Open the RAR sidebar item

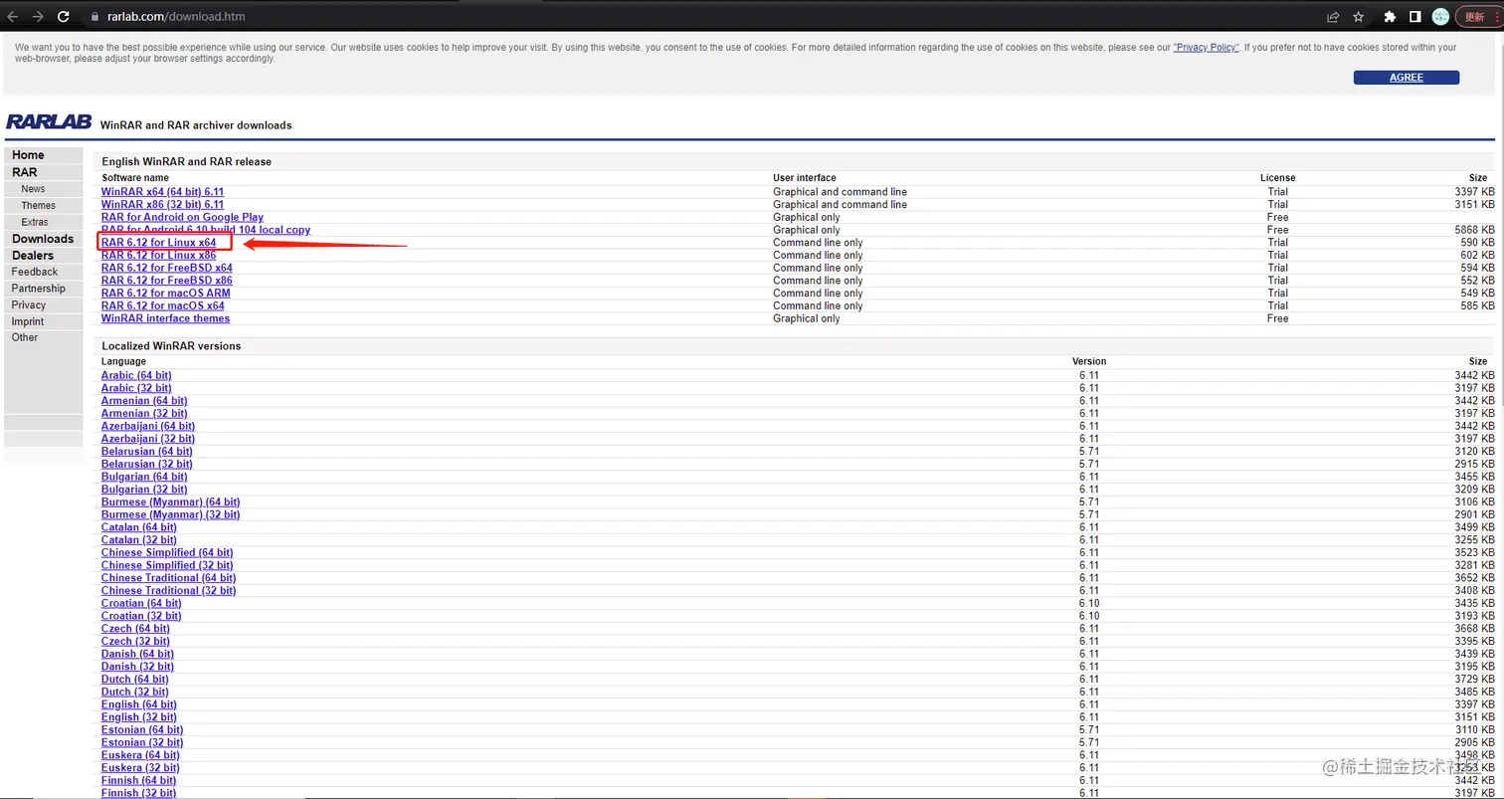click(24, 172)
